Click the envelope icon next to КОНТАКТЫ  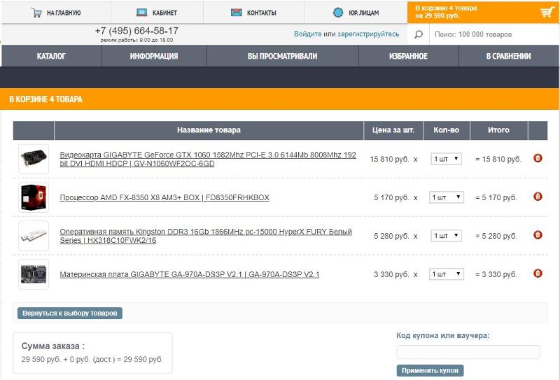tap(236, 13)
